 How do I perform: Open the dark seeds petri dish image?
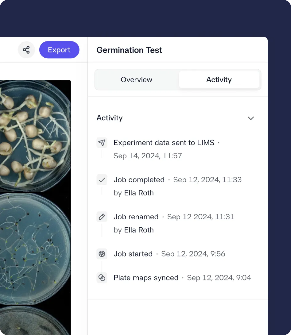[35, 249]
